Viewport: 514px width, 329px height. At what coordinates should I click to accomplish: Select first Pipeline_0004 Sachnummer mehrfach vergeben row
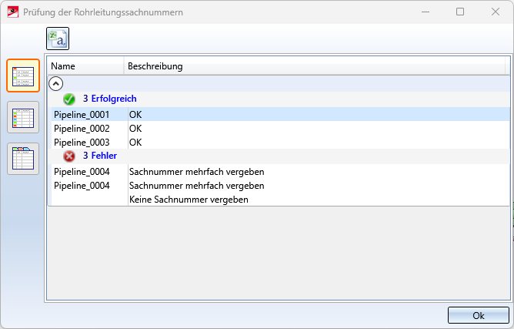280,172
